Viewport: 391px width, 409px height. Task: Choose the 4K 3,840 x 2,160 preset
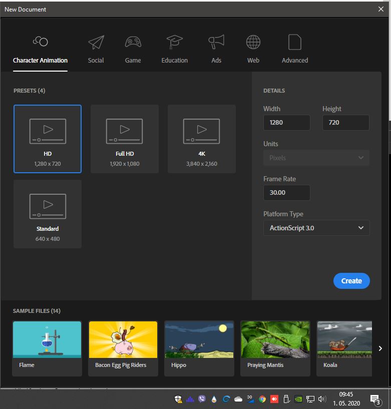[202, 139]
